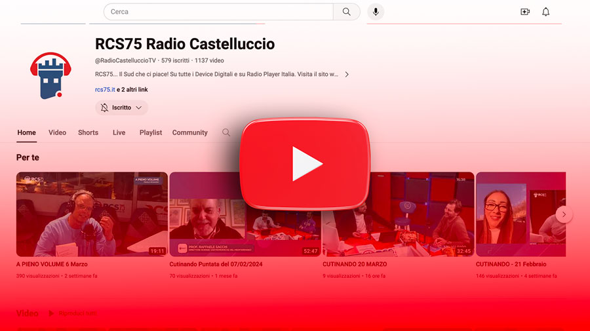The image size is (590, 331).
Task: Activate voice search microphone icon
Action: coord(376,12)
